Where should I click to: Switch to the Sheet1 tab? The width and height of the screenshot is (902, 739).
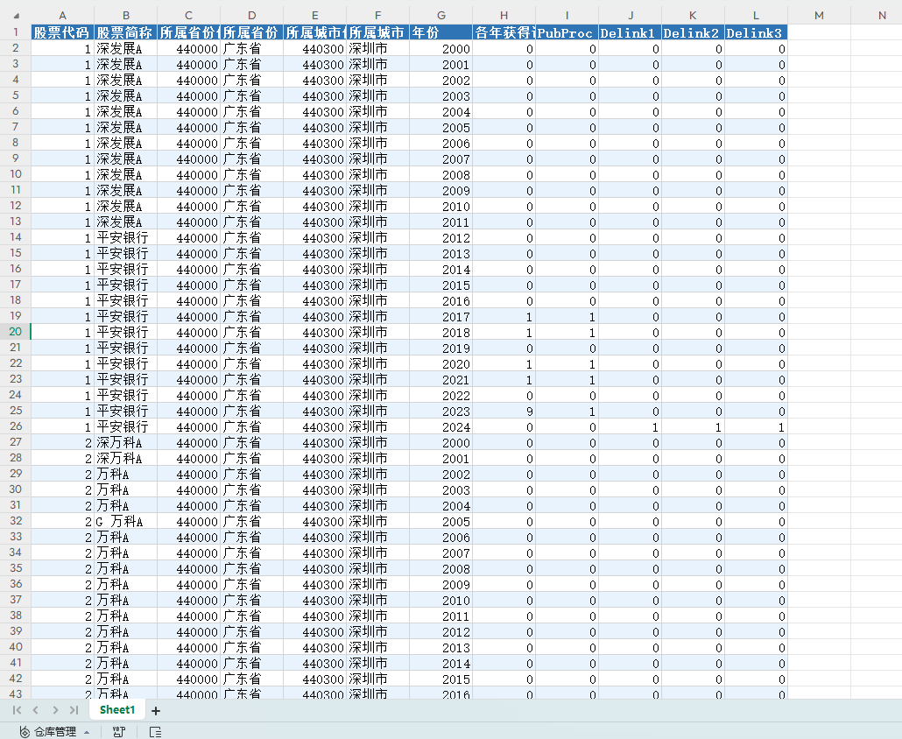tap(117, 710)
